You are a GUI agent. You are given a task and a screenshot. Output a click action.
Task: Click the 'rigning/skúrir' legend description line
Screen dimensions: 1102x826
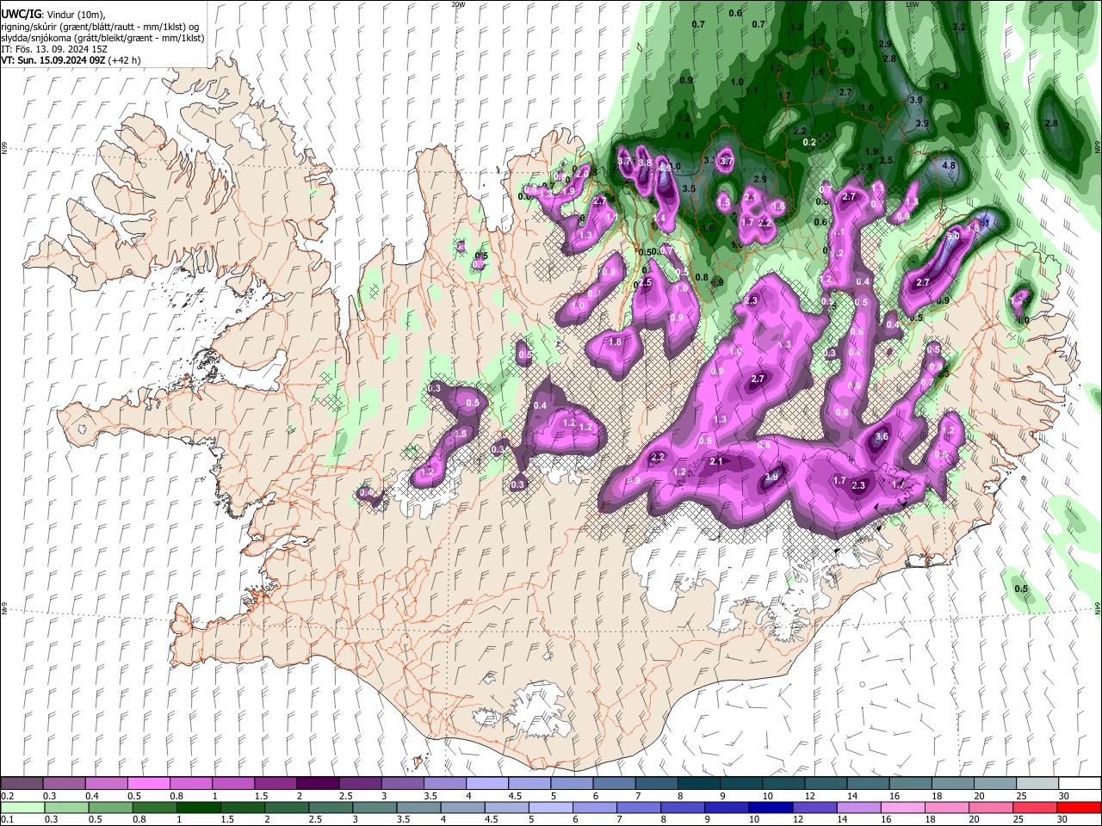[x=100, y=27]
